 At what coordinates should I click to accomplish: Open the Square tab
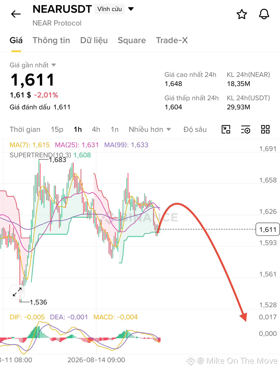(132, 41)
